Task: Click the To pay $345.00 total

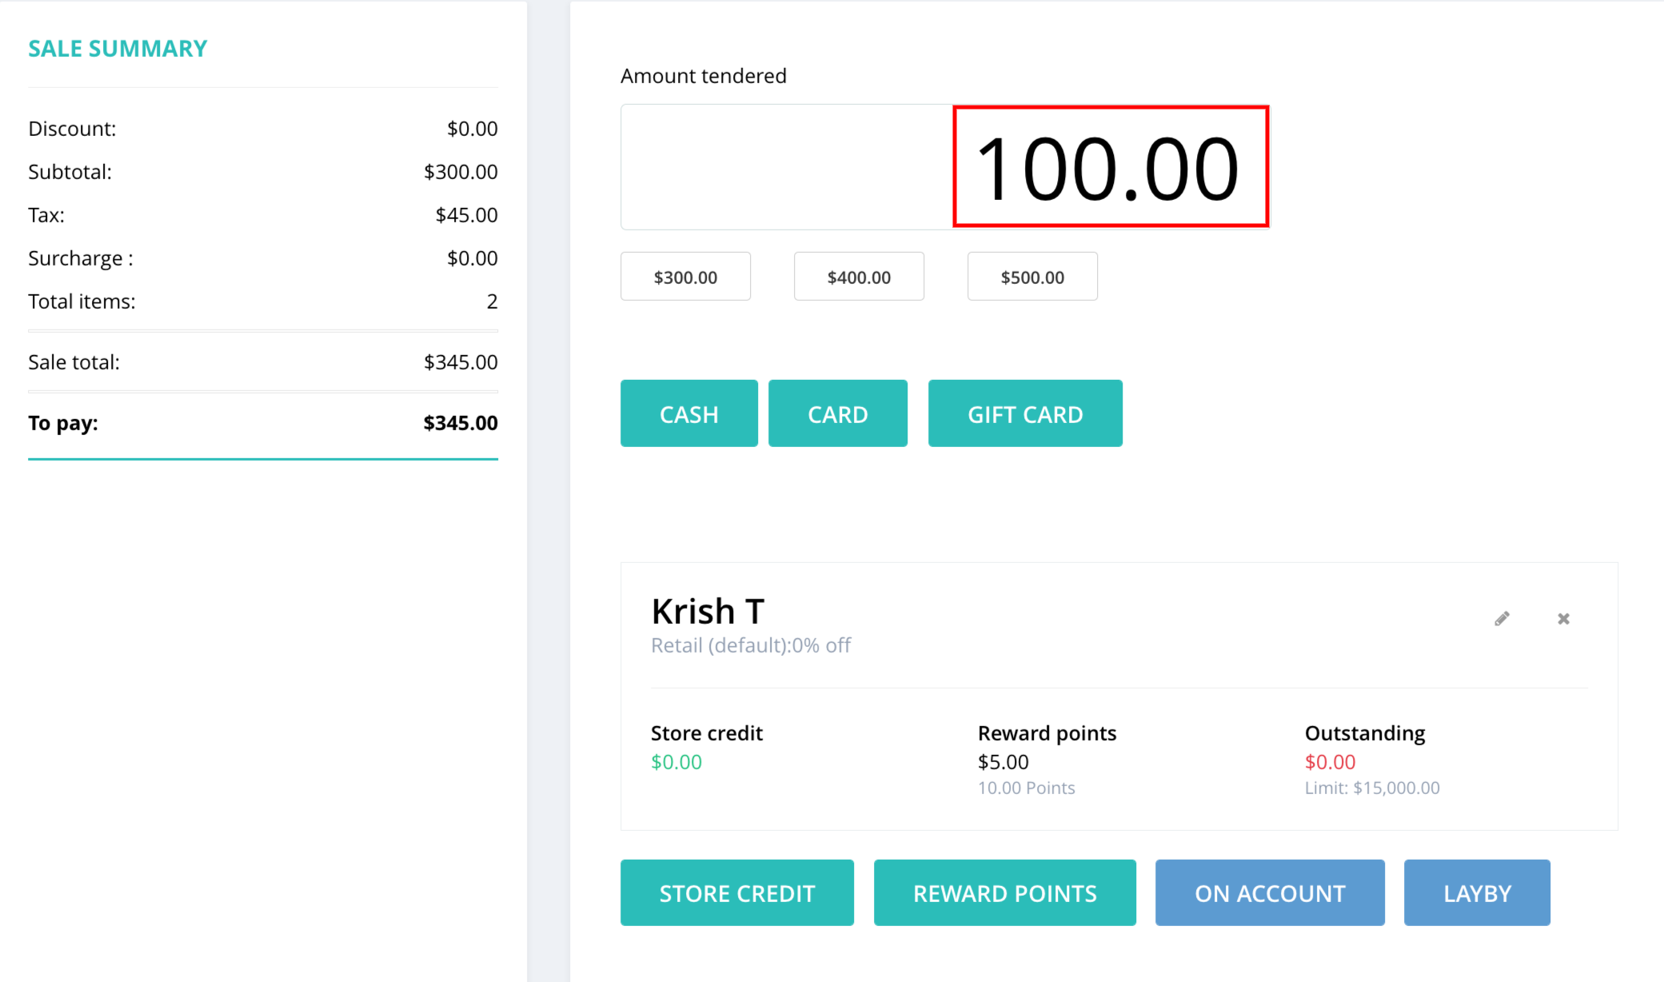Action: 460,423
